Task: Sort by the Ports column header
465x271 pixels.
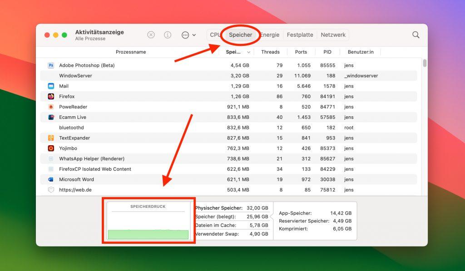Action: (301, 52)
